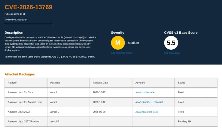Click the Description heading

[x=14, y=33]
